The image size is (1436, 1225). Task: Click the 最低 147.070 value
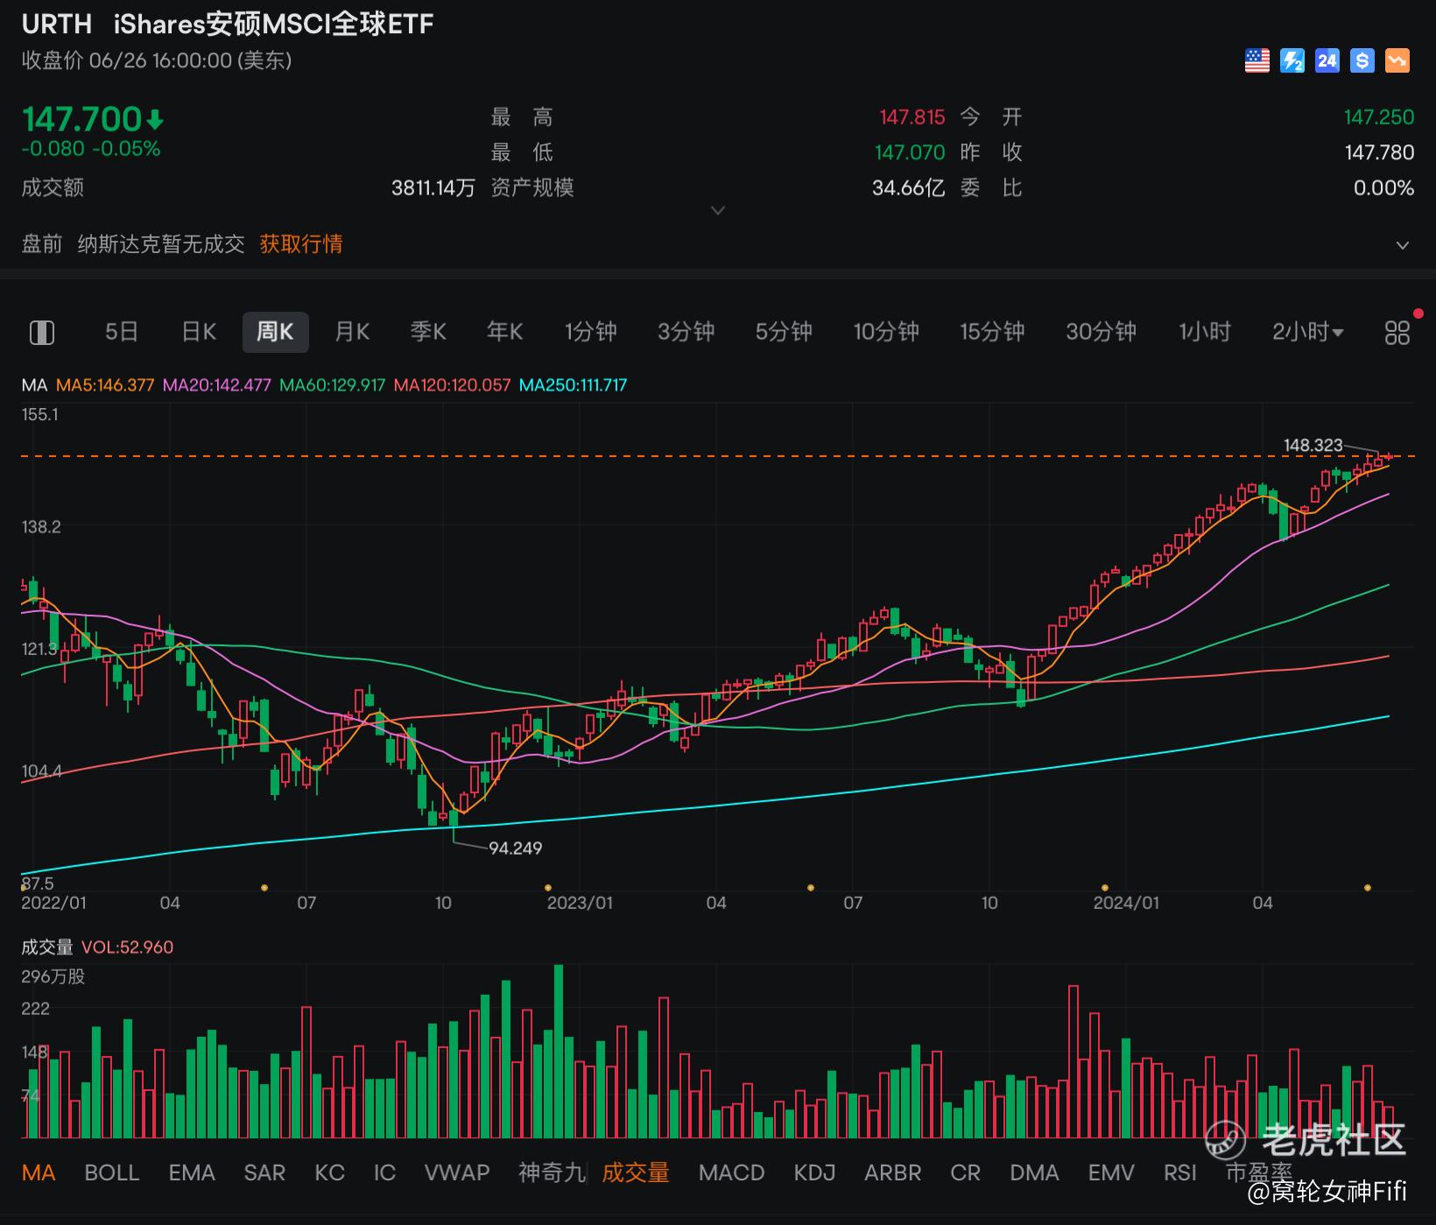910,152
